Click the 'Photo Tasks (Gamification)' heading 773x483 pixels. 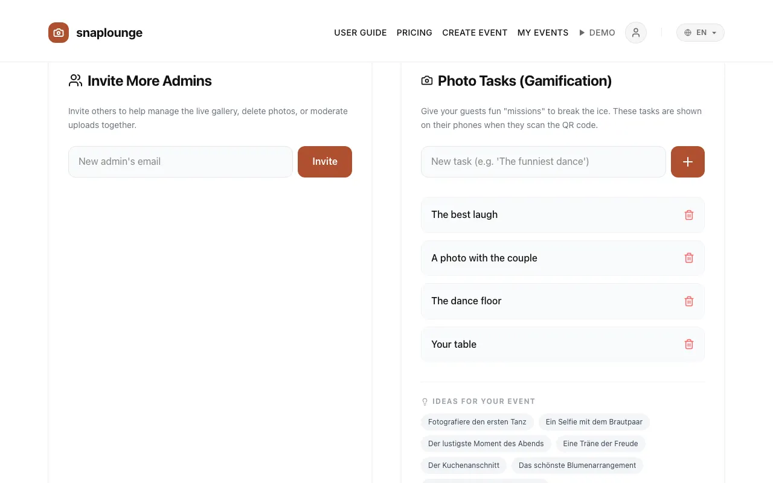click(525, 81)
